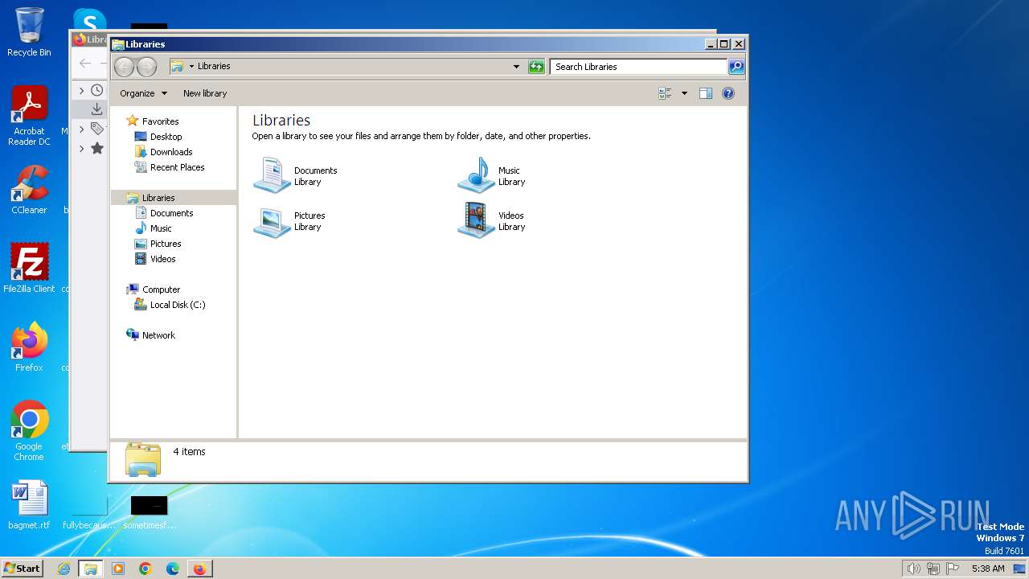Open Firefox desktop shortcut

click(x=29, y=347)
